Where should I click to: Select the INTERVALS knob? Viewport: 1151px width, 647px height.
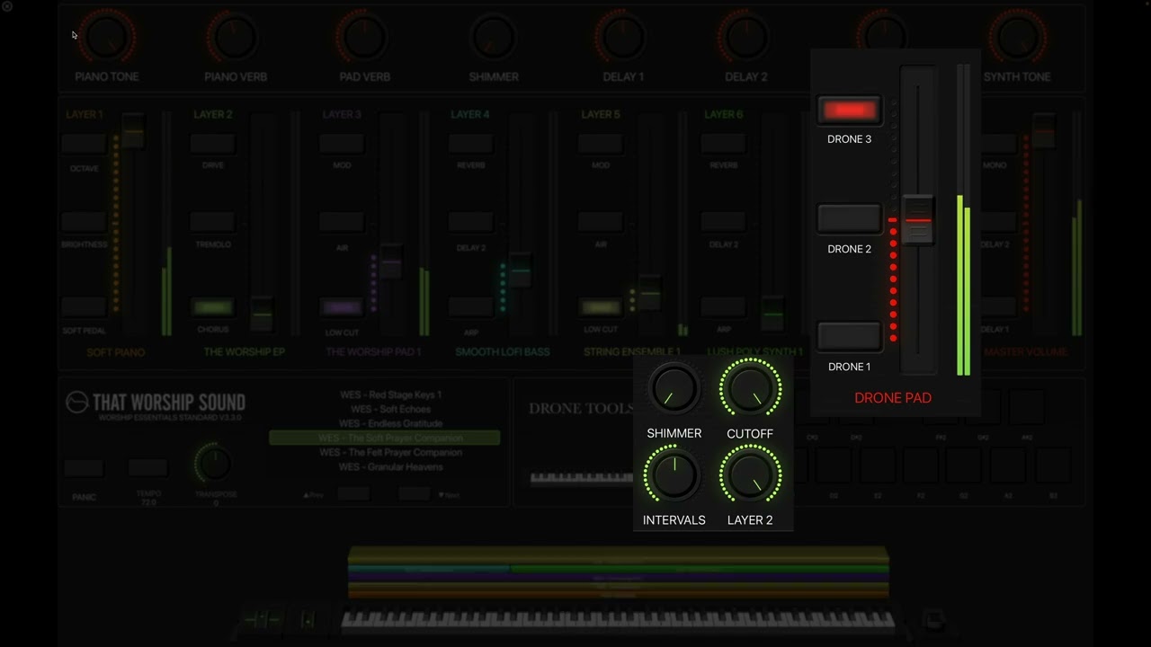click(674, 475)
